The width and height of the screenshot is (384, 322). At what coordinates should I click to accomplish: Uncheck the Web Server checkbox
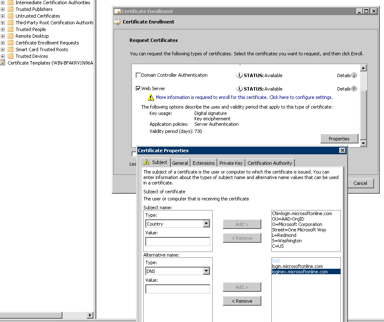[138, 88]
